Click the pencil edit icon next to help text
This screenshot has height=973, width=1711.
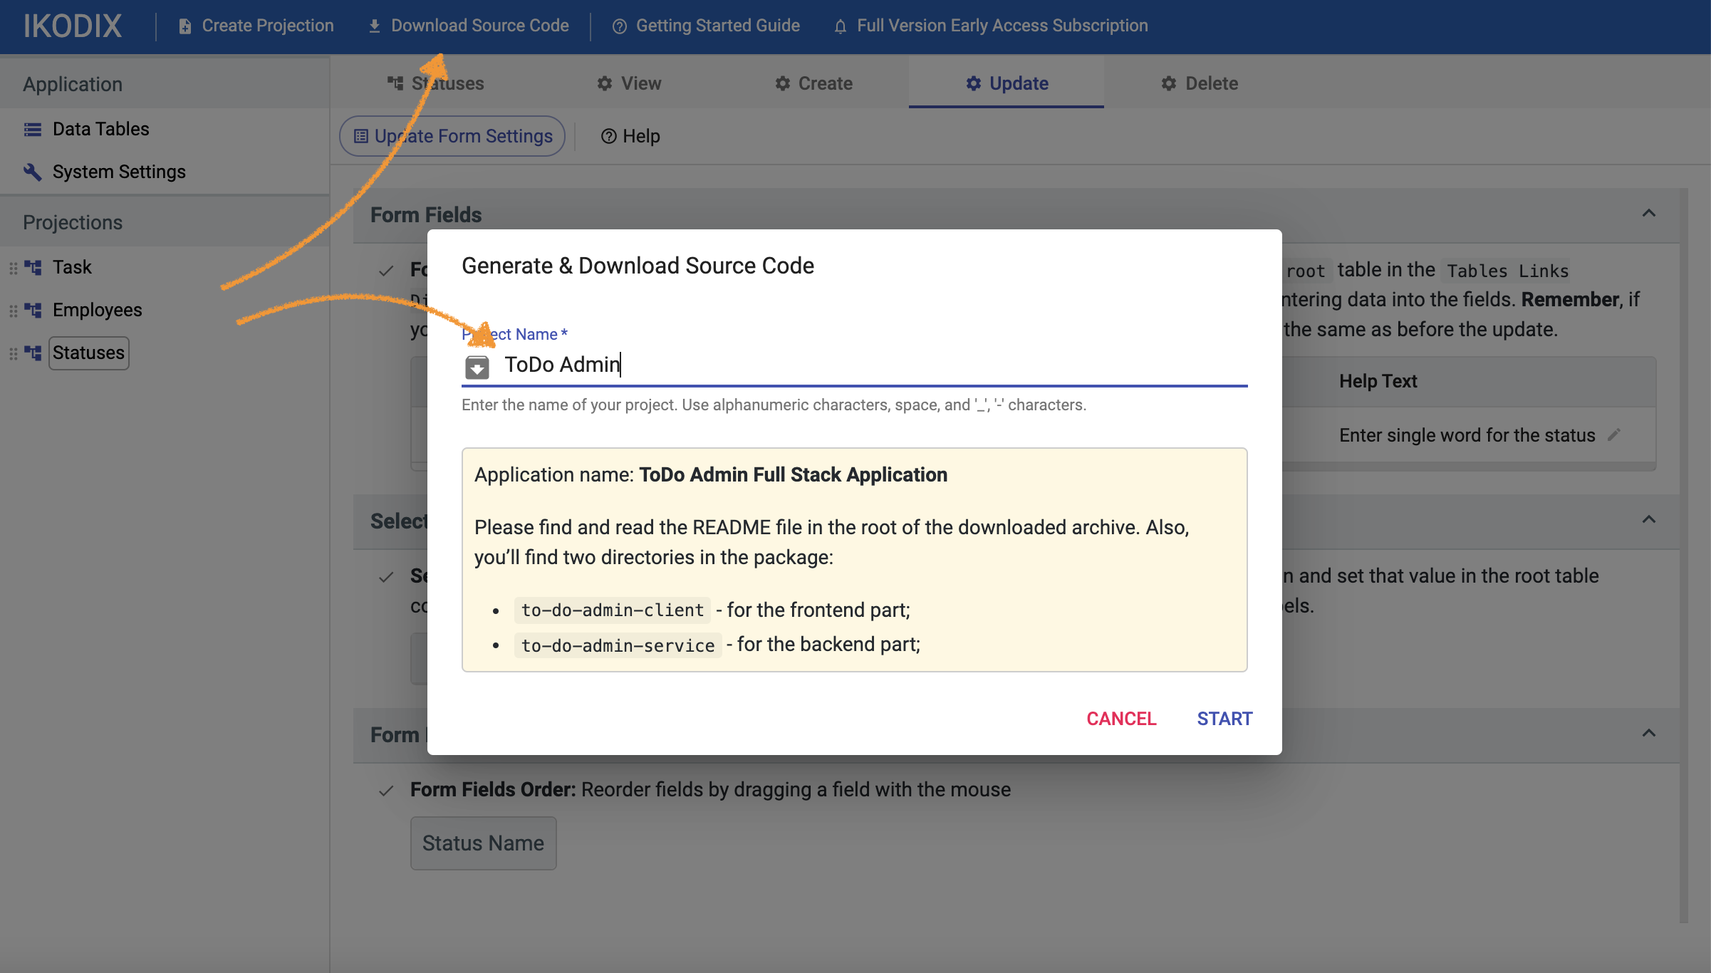point(1614,435)
